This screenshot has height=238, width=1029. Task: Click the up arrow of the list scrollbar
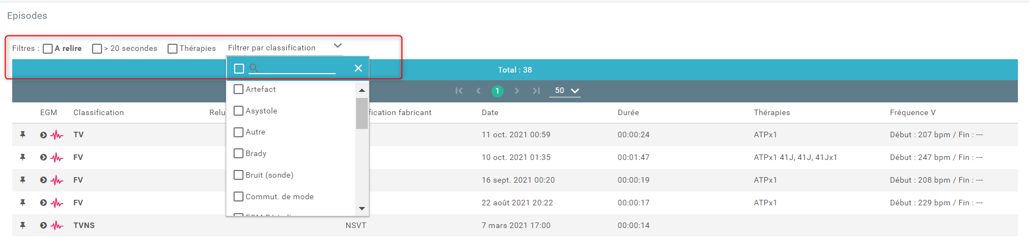[x=362, y=90]
